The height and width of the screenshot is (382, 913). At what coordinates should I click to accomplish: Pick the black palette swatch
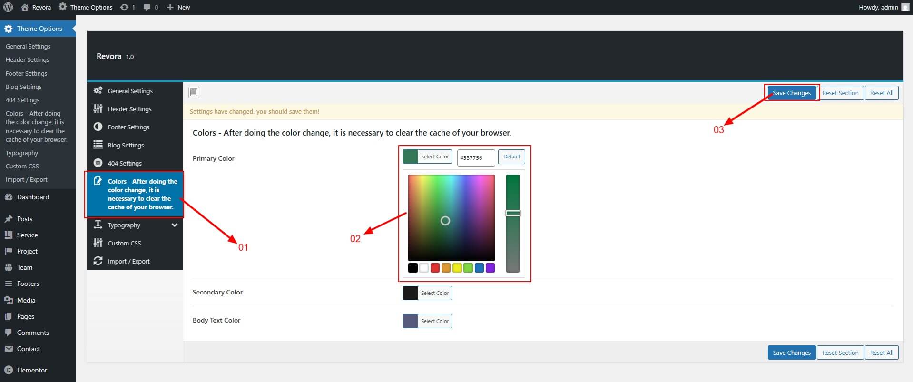[413, 268]
